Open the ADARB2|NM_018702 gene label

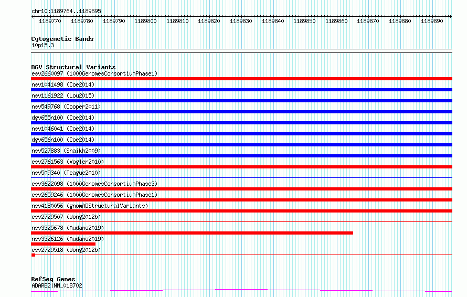[x=57, y=285]
